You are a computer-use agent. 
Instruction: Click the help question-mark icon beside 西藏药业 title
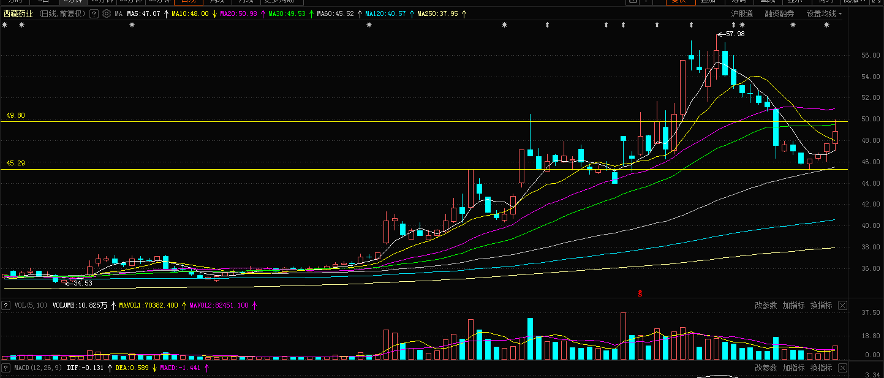94,13
